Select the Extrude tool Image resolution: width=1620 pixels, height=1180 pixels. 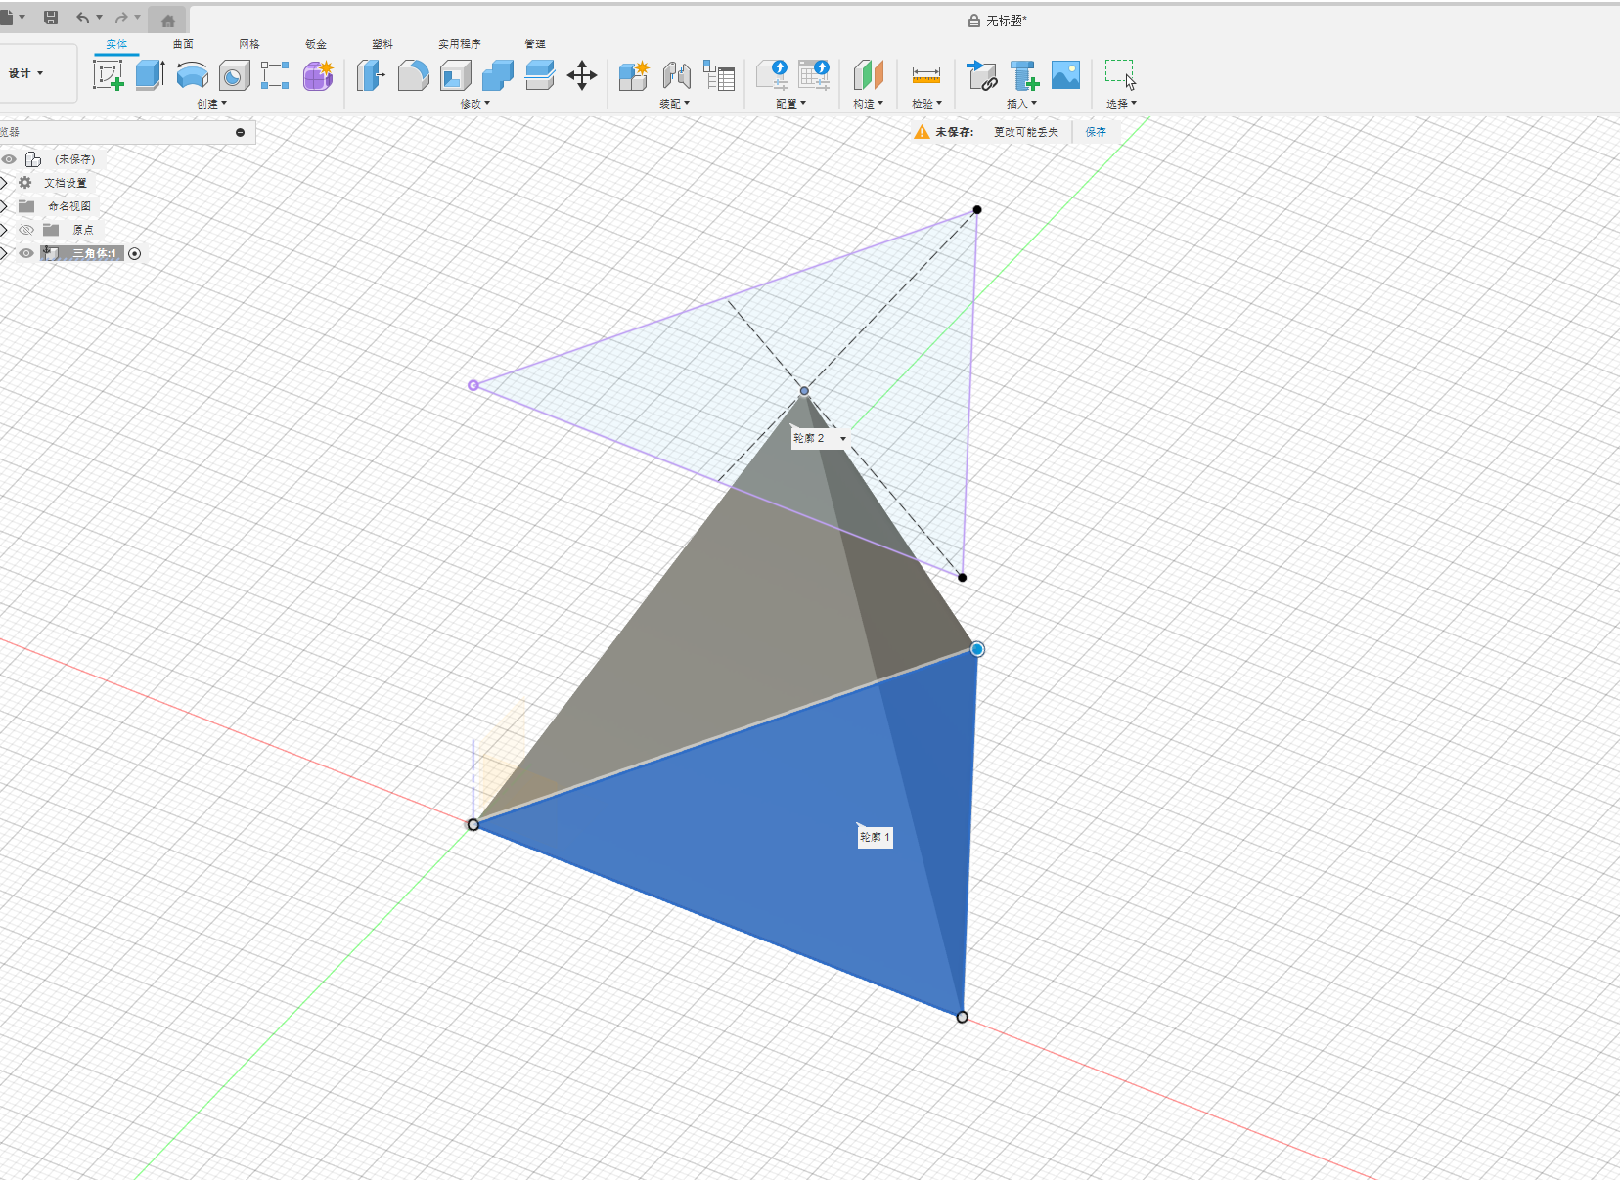[x=150, y=75]
